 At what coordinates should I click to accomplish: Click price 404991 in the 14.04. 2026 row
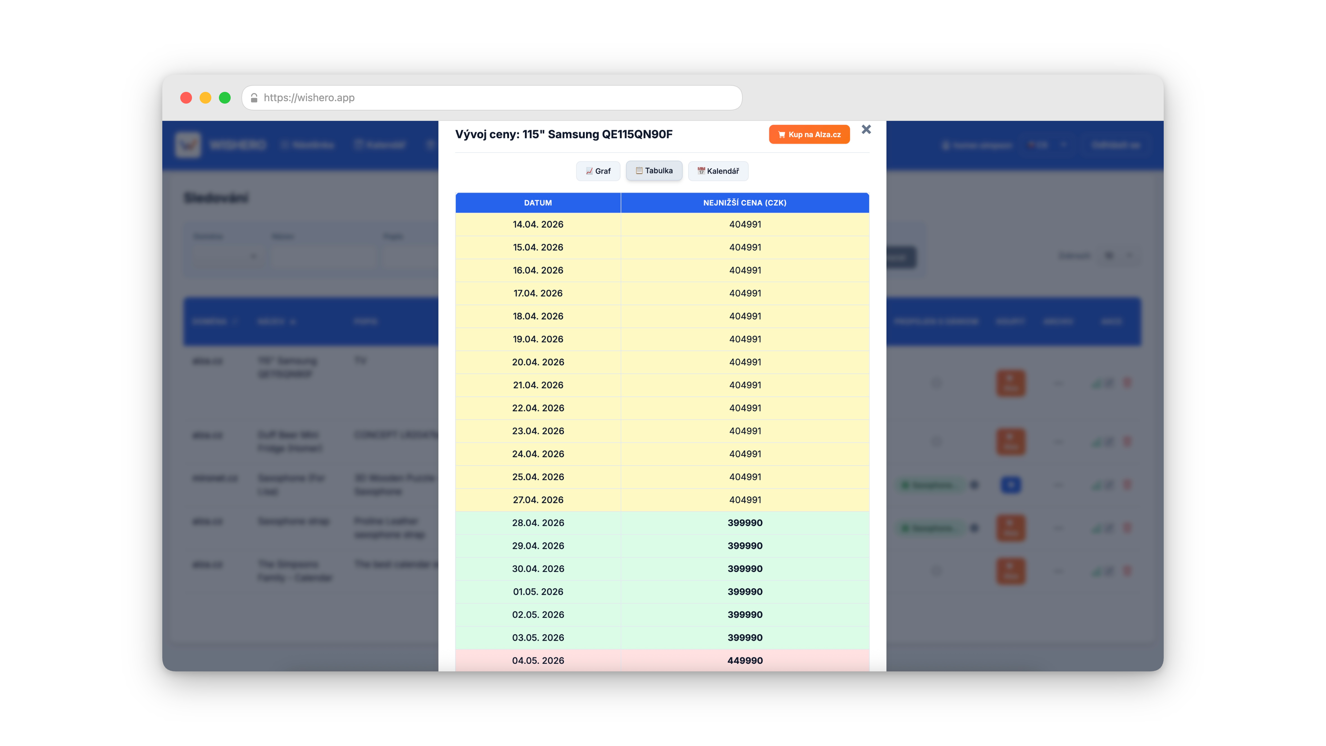pos(745,224)
